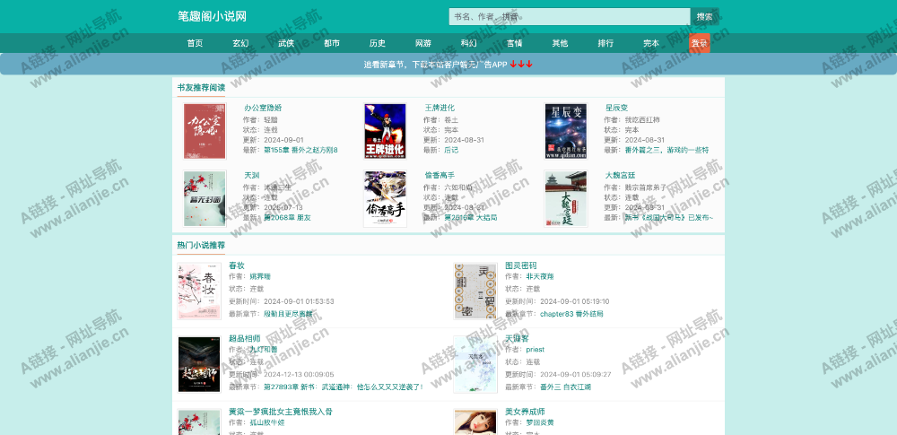The height and width of the screenshot is (435, 897).
Task: Open the 超品相师 title link
Action: 244,338
